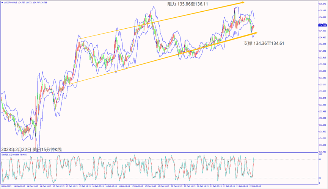Click 135.340 on the price scale

322,4
